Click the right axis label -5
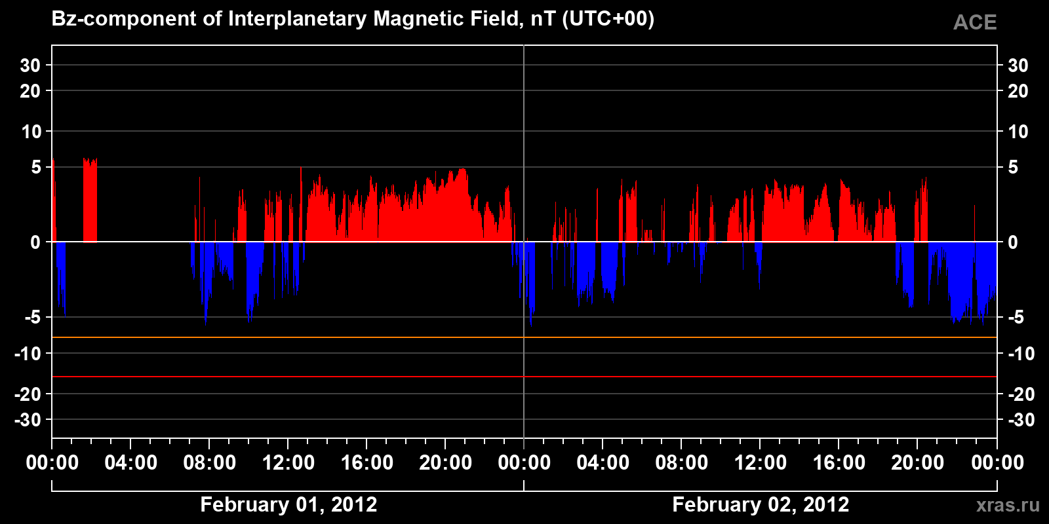 (1016, 318)
